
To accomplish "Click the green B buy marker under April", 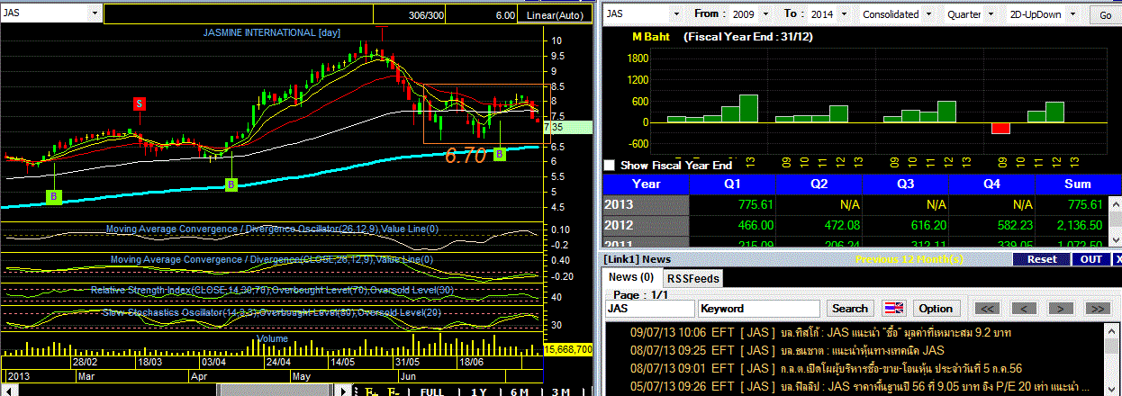I will (231, 184).
